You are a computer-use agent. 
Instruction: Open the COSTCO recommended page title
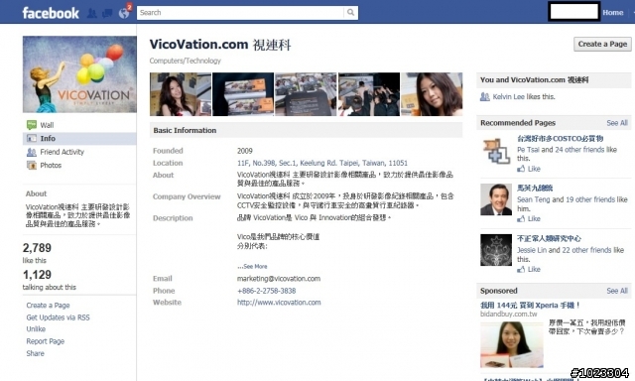point(560,139)
